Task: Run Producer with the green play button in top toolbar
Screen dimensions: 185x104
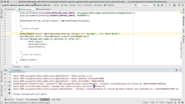Action: 155,5
